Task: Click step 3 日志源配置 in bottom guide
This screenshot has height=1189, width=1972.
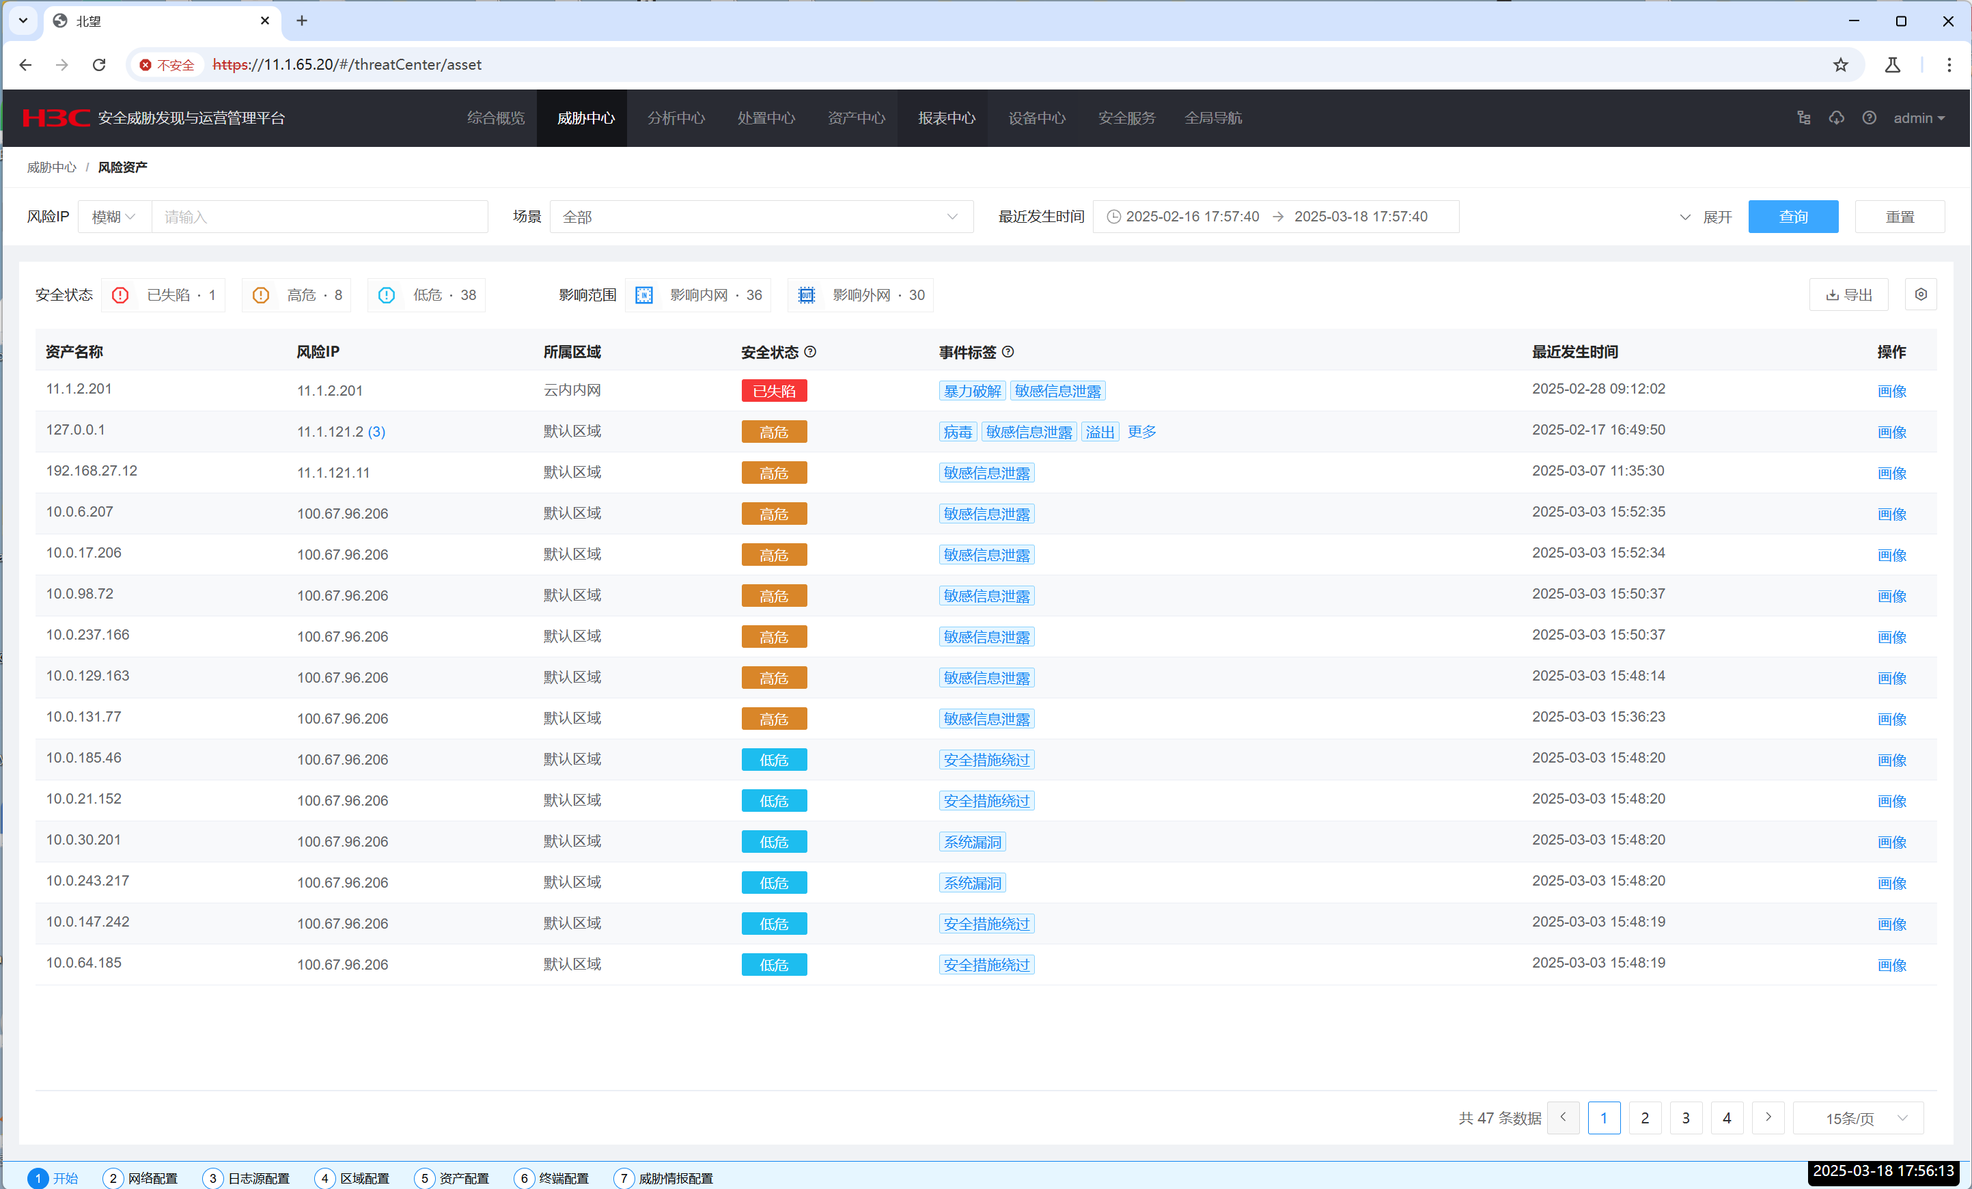Action: tap(247, 1178)
